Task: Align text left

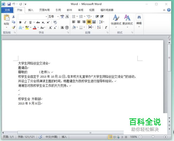Action: [x=74, y=22]
